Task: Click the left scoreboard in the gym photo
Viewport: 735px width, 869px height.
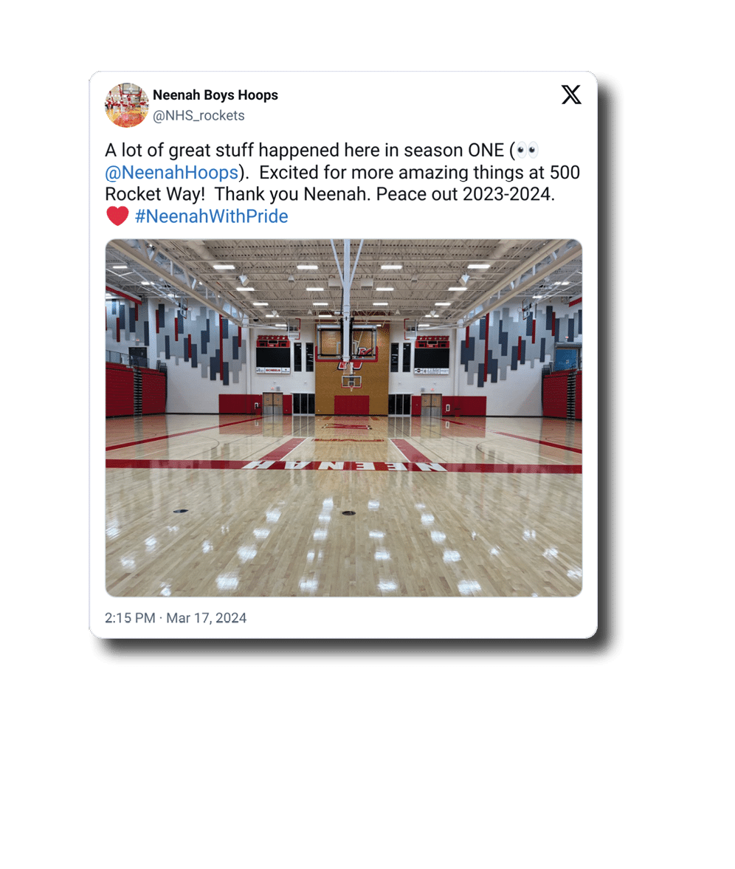Action: pos(273,354)
